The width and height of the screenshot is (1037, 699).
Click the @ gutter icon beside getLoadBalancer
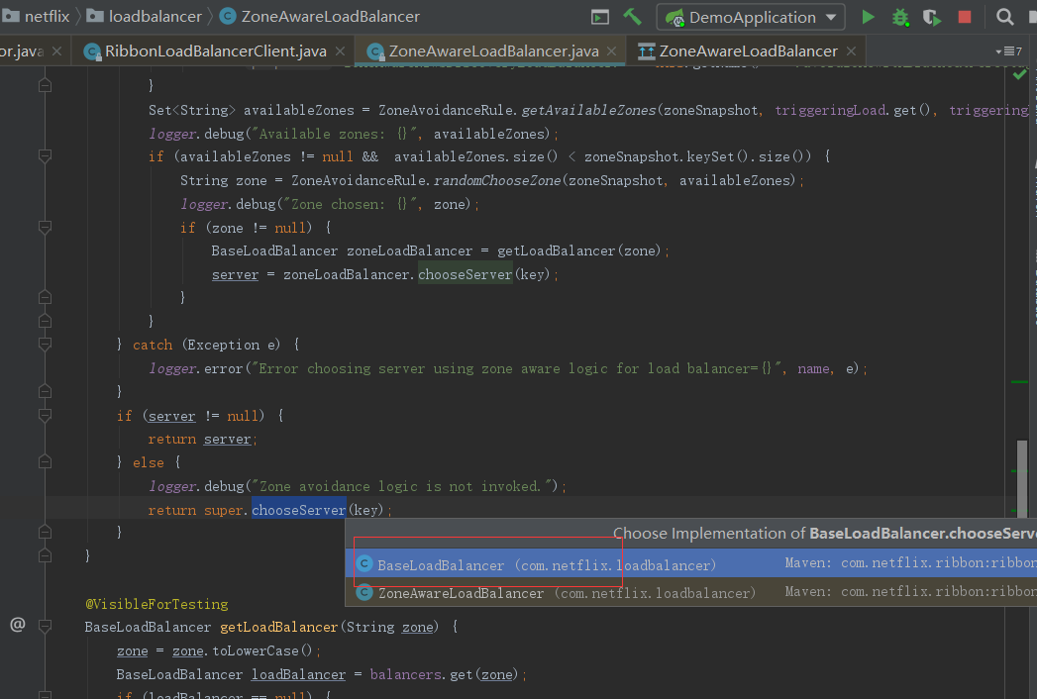pos(18,625)
